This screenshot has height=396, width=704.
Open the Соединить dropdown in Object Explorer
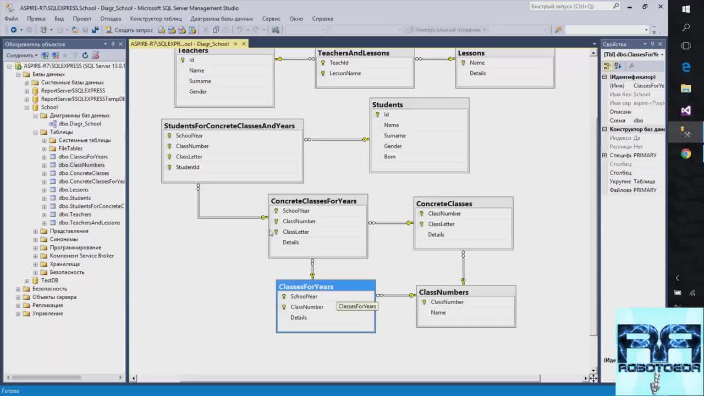coord(22,55)
